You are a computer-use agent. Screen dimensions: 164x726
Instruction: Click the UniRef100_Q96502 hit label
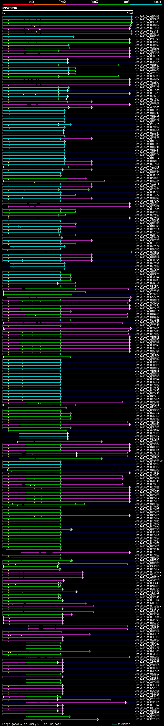click(147, 289)
